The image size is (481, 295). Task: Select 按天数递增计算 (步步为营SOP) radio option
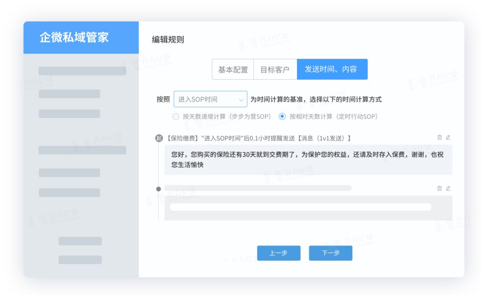tap(175, 117)
